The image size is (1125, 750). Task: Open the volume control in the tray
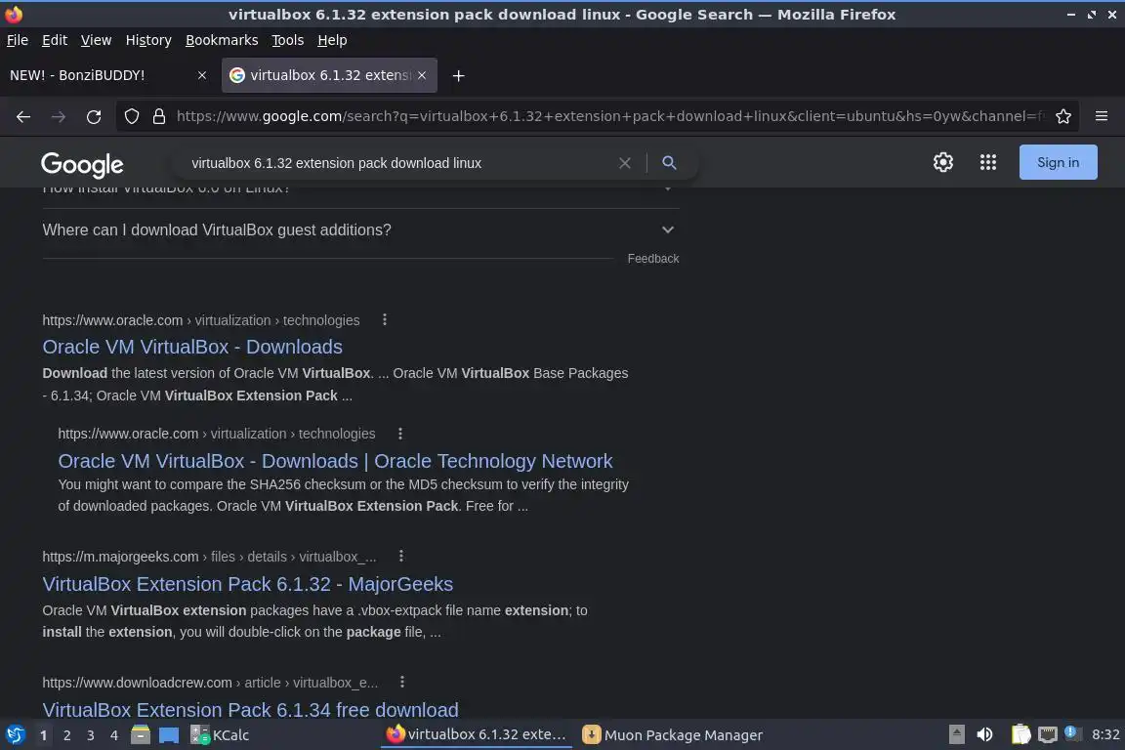(x=984, y=734)
